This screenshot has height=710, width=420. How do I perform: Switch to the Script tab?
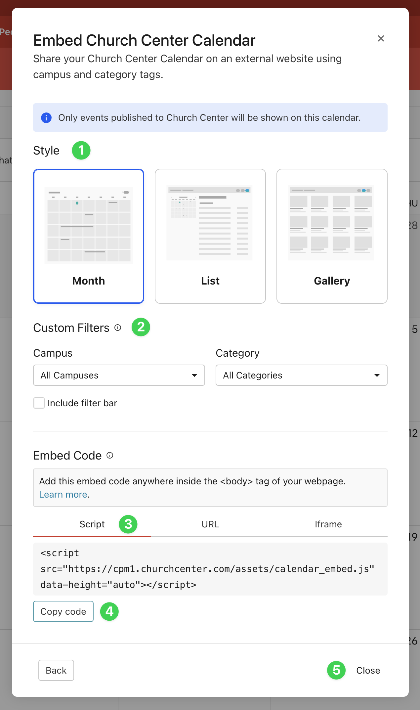coord(92,524)
